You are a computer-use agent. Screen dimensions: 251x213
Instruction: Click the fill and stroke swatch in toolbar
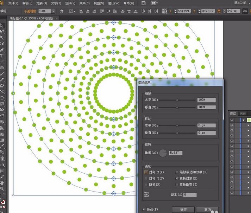pos(2,202)
